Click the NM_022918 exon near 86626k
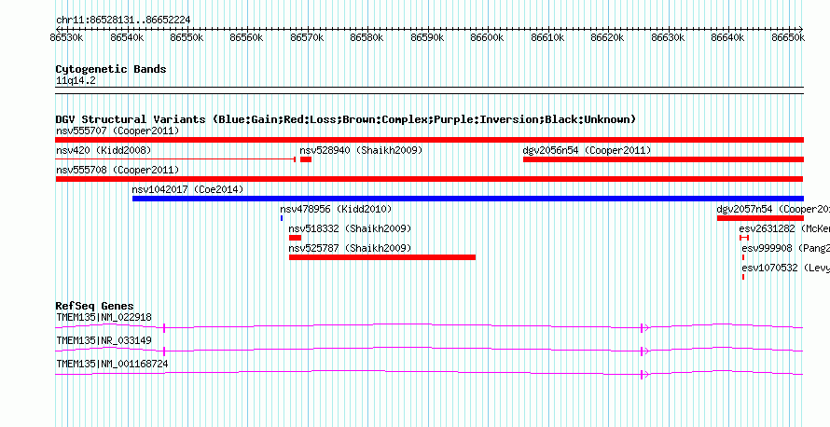The width and height of the screenshot is (830, 427). 643,328
